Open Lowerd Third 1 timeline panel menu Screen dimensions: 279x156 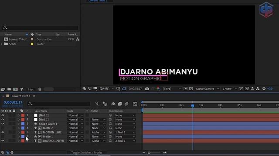pyautogui.click(x=34, y=96)
